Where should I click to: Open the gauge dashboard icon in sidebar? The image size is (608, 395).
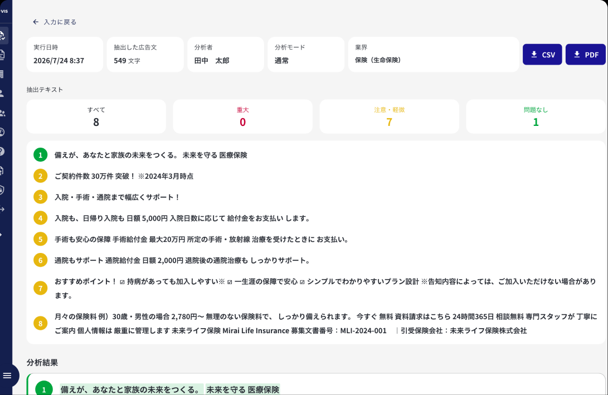(2, 132)
